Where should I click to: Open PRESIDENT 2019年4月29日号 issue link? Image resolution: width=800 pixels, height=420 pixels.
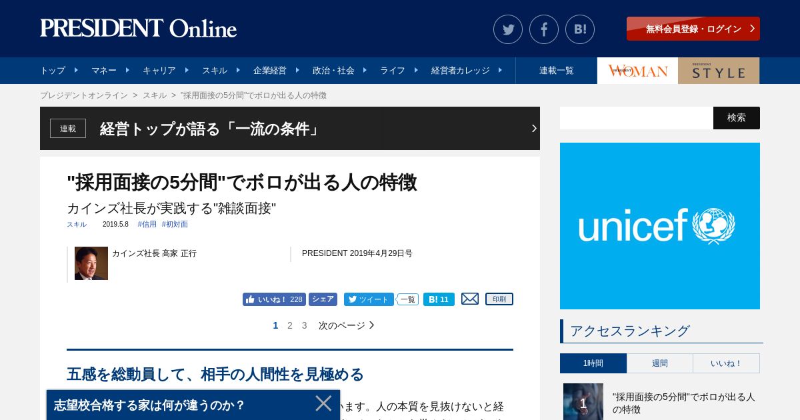coord(357,253)
